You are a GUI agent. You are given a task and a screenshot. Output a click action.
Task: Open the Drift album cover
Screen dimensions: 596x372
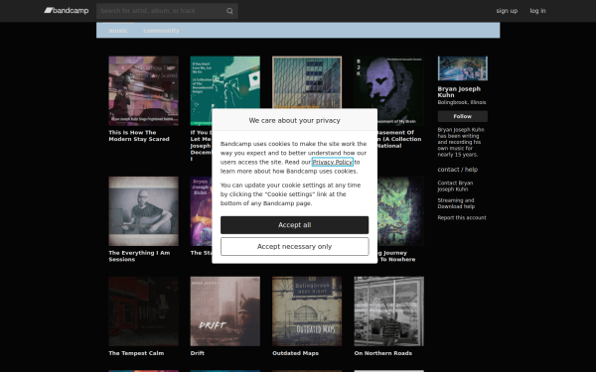click(225, 311)
